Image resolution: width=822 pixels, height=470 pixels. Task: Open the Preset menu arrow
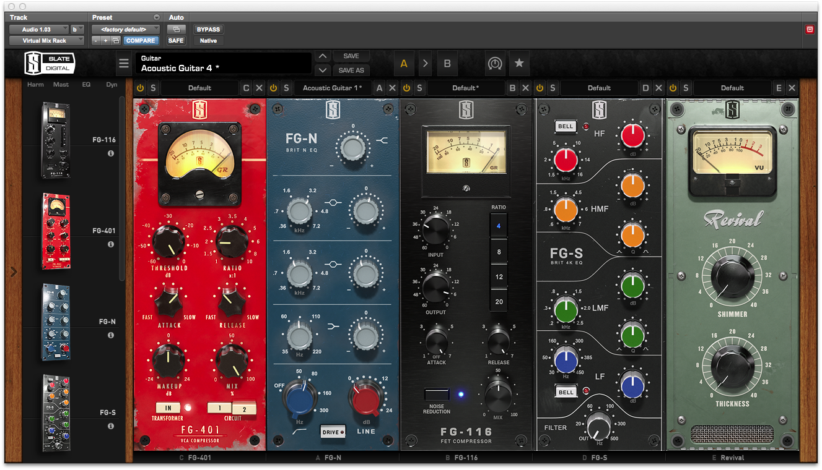click(156, 17)
